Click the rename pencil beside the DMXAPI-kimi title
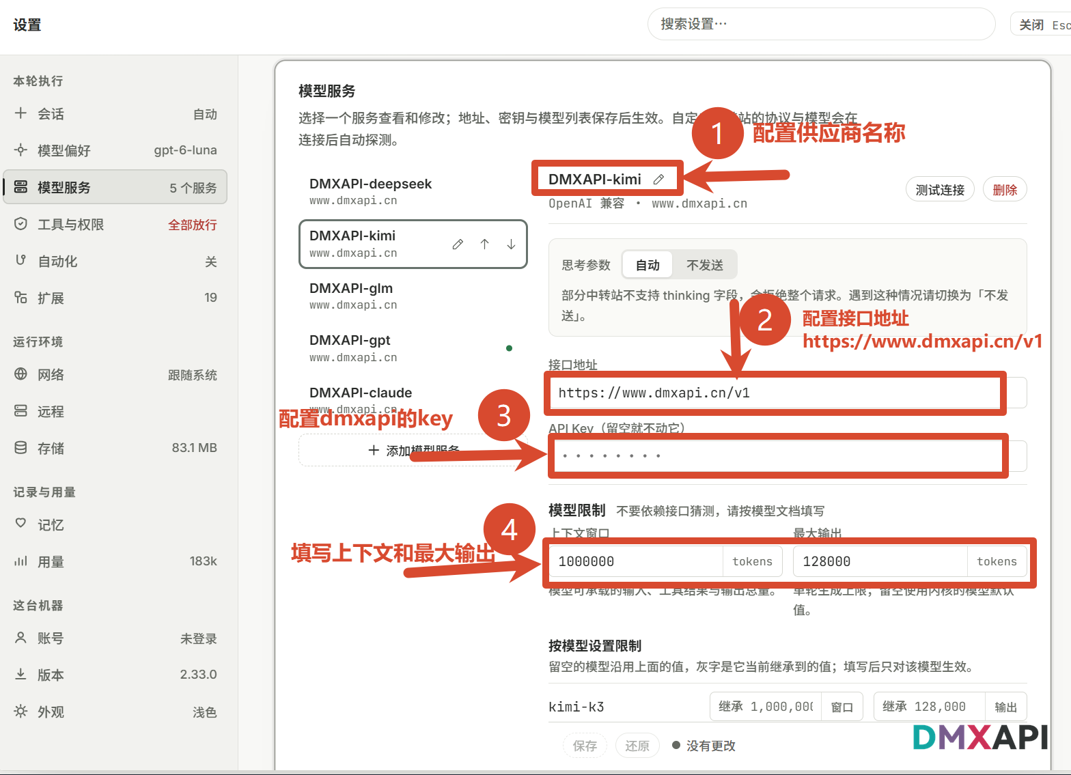The image size is (1071, 775). point(658,180)
